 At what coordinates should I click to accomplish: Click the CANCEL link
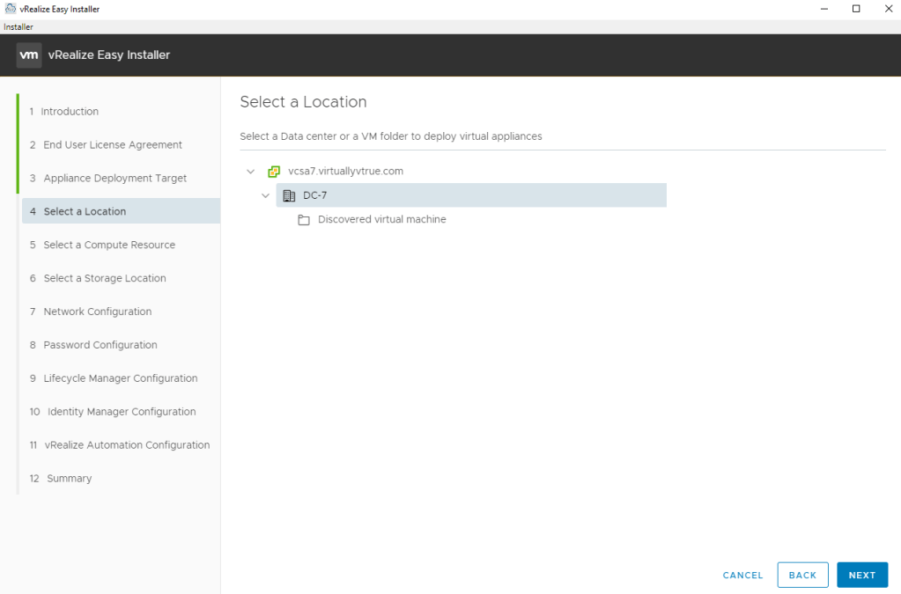click(x=742, y=576)
